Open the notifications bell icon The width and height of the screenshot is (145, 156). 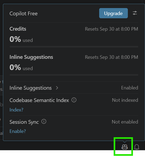pos(137,147)
